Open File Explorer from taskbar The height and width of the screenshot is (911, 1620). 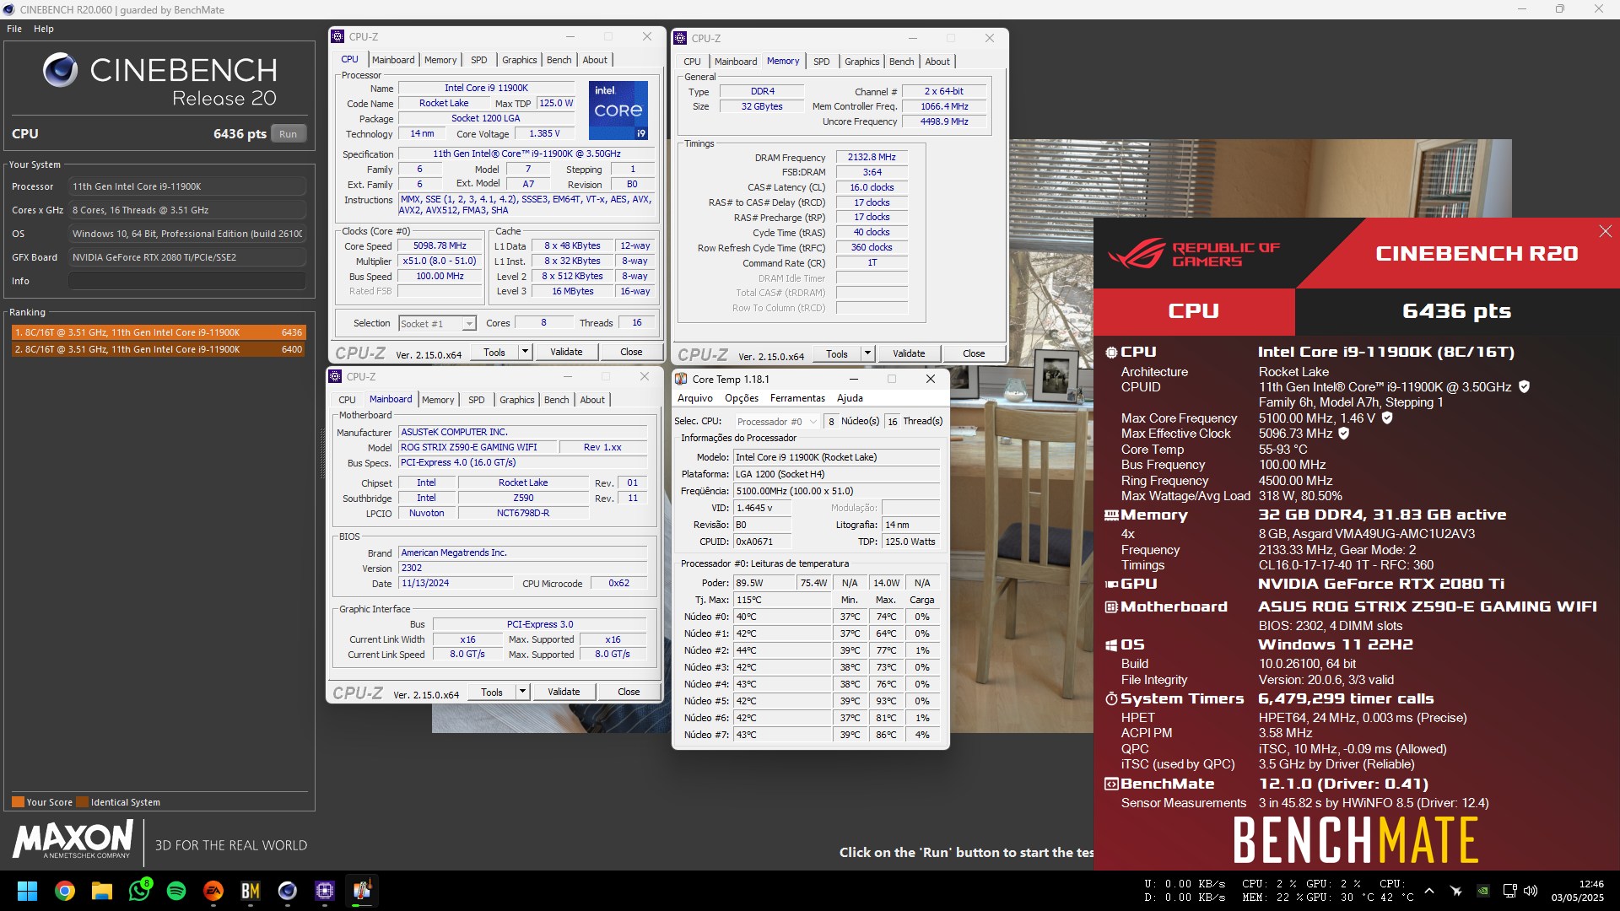coord(102,891)
